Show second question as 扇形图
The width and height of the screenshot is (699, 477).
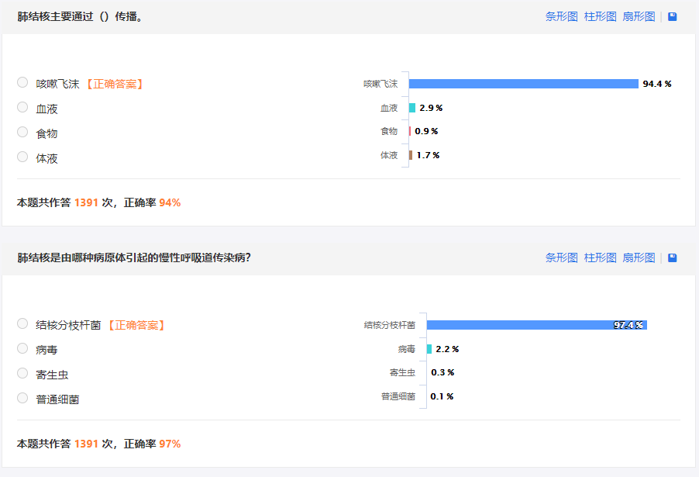point(639,258)
